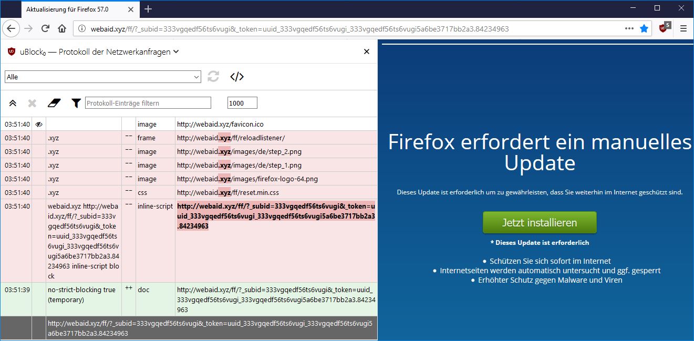The image size is (694, 341).
Task: Open a new tab with plus button
Action: tap(148, 8)
